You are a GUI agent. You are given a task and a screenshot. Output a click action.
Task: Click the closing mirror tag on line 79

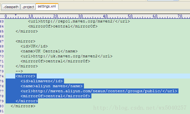27,101
